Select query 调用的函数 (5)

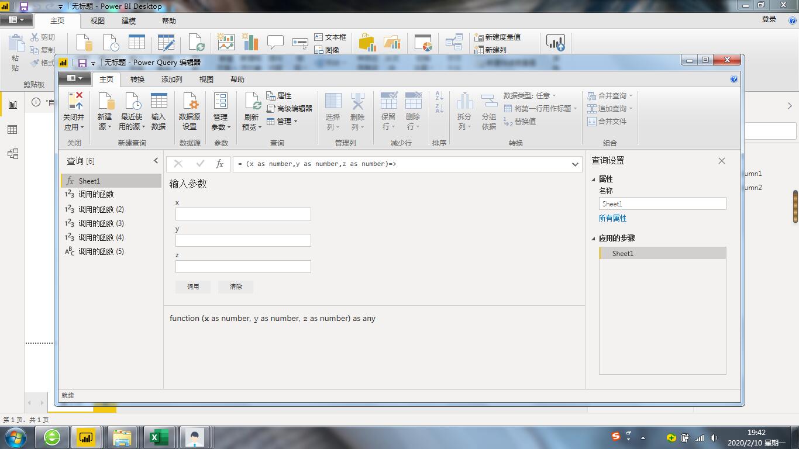click(111, 251)
